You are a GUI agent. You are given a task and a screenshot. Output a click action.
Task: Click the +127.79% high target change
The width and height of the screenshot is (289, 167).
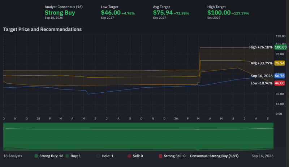pyautogui.click(x=240, y=13)
